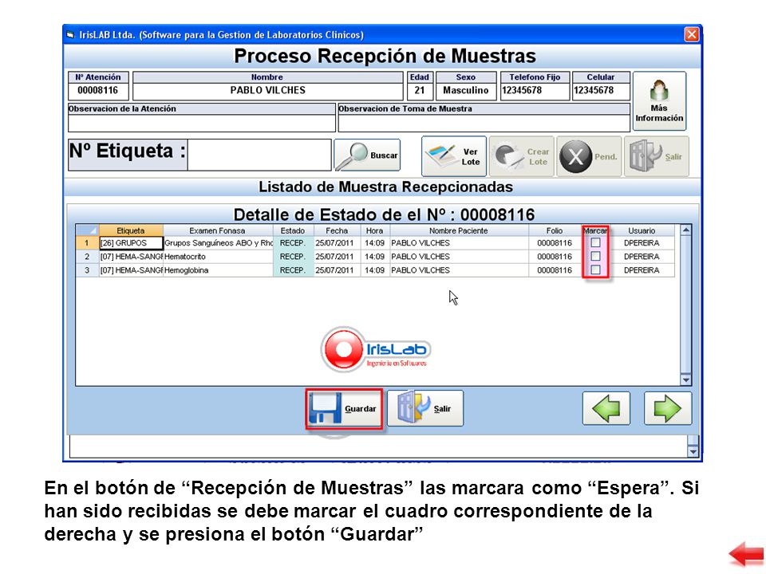Click the table scrollbar down arrow
The height and width of the screenshot is (574, 766).
tap(686, 379)
